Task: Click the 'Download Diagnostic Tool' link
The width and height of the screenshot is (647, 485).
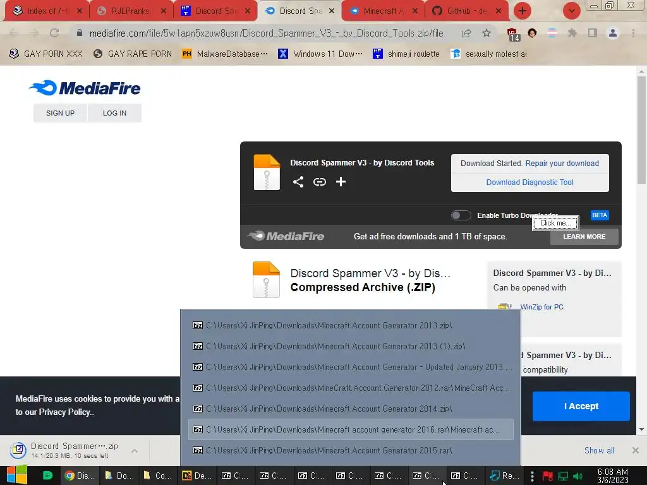Action: point(530,183)
